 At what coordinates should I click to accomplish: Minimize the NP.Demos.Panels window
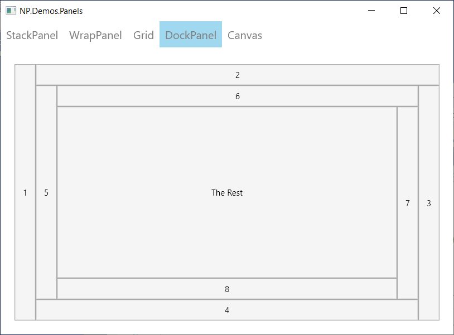371,11
